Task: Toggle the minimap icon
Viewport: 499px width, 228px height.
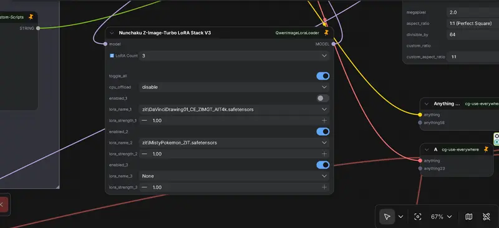Action: [469, 217]
